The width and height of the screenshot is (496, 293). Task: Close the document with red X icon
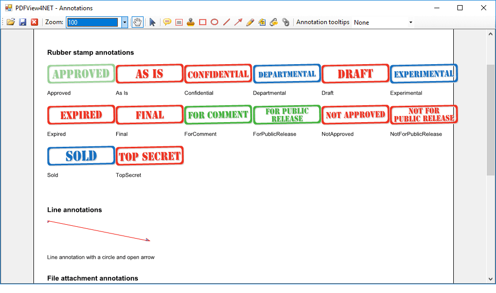(34, 22)
